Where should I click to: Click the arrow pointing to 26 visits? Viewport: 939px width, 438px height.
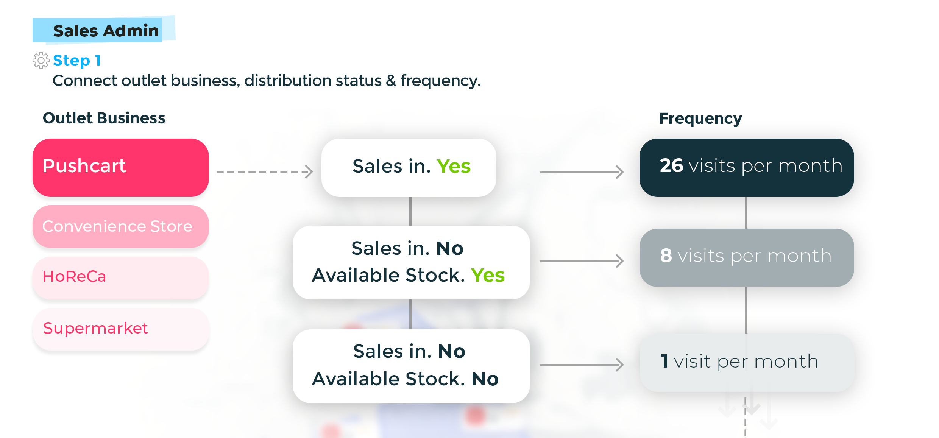click(x=582, y=172)
